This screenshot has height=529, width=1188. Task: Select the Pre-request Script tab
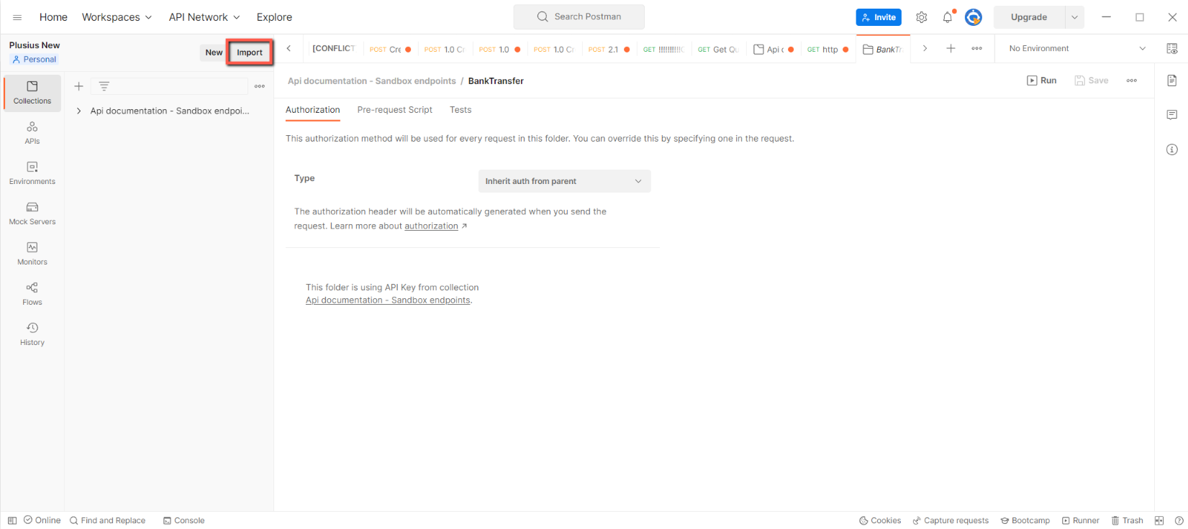pos(395,110)
